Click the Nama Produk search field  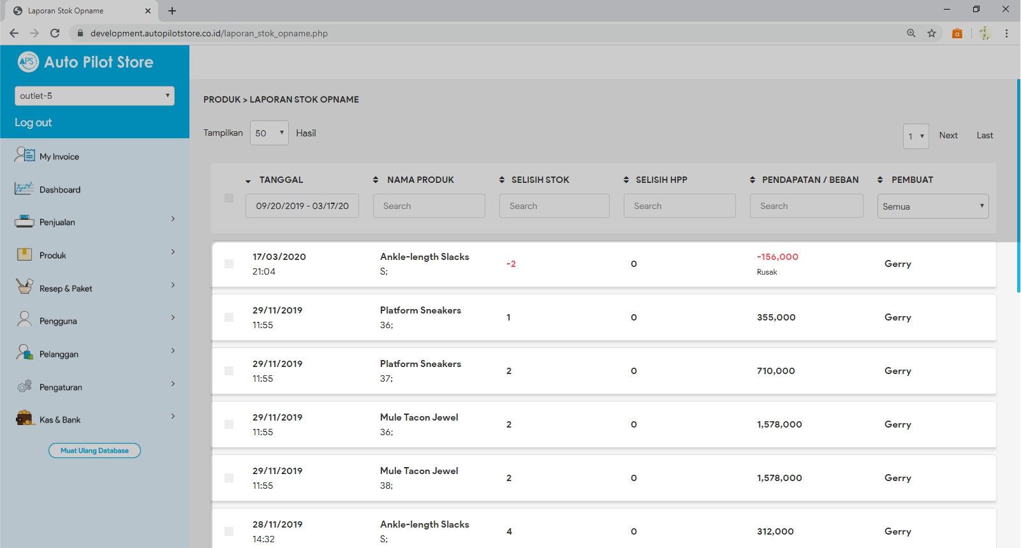(x=429, y=206)
